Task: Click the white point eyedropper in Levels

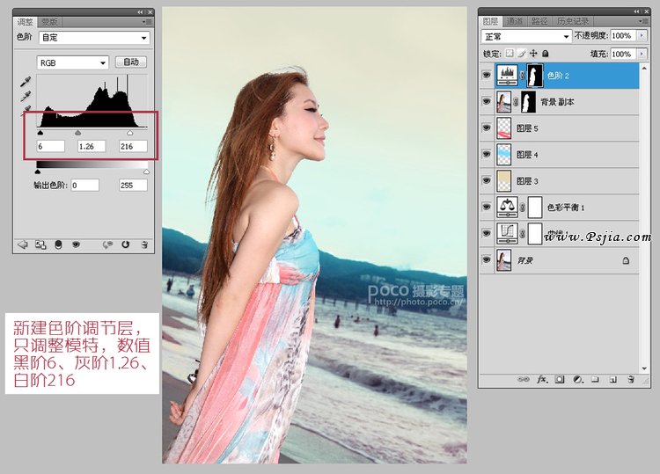Action: click(x=24, y=110)
